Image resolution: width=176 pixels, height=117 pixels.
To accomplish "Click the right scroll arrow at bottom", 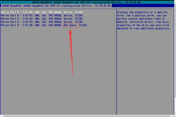I will click(x=173, y=116).
